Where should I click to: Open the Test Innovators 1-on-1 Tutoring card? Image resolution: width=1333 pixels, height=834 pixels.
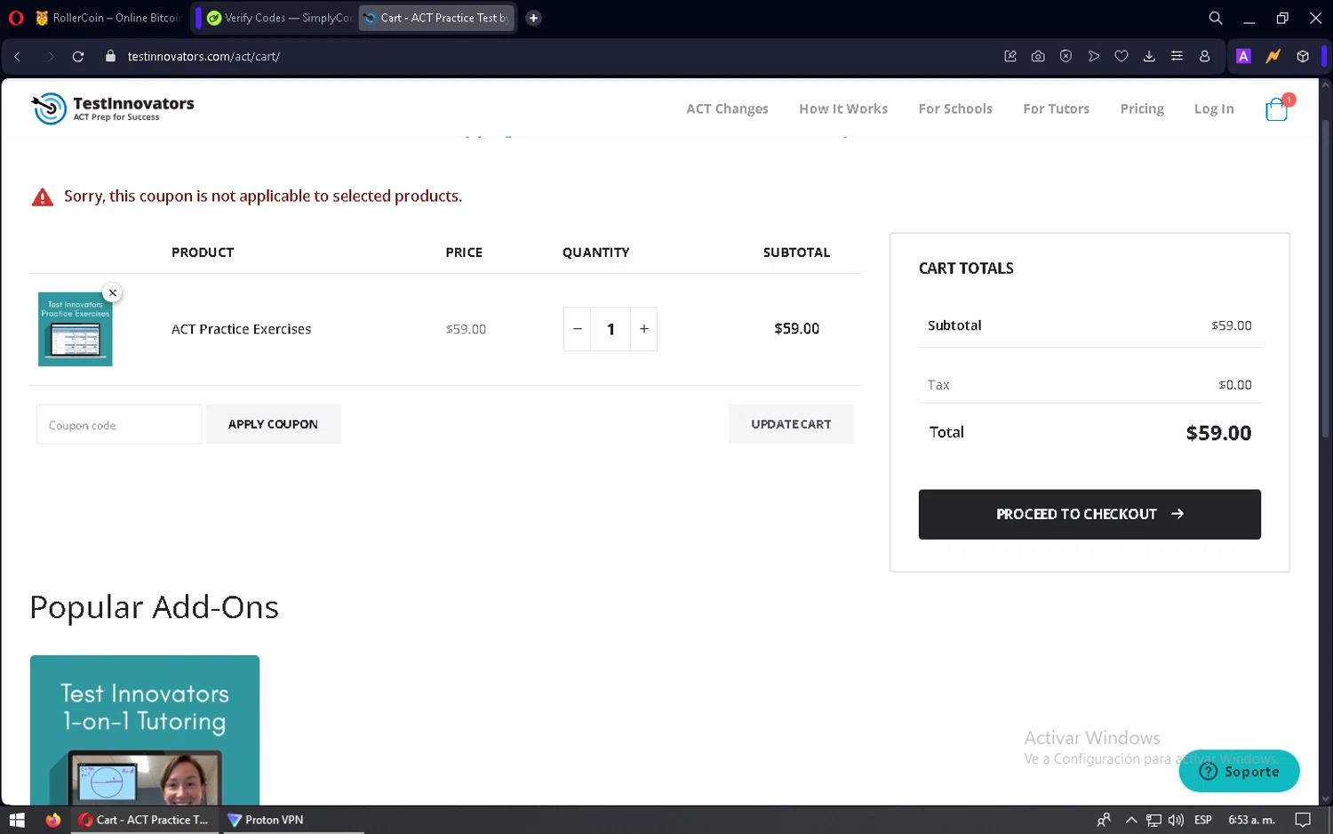(145, 730)
